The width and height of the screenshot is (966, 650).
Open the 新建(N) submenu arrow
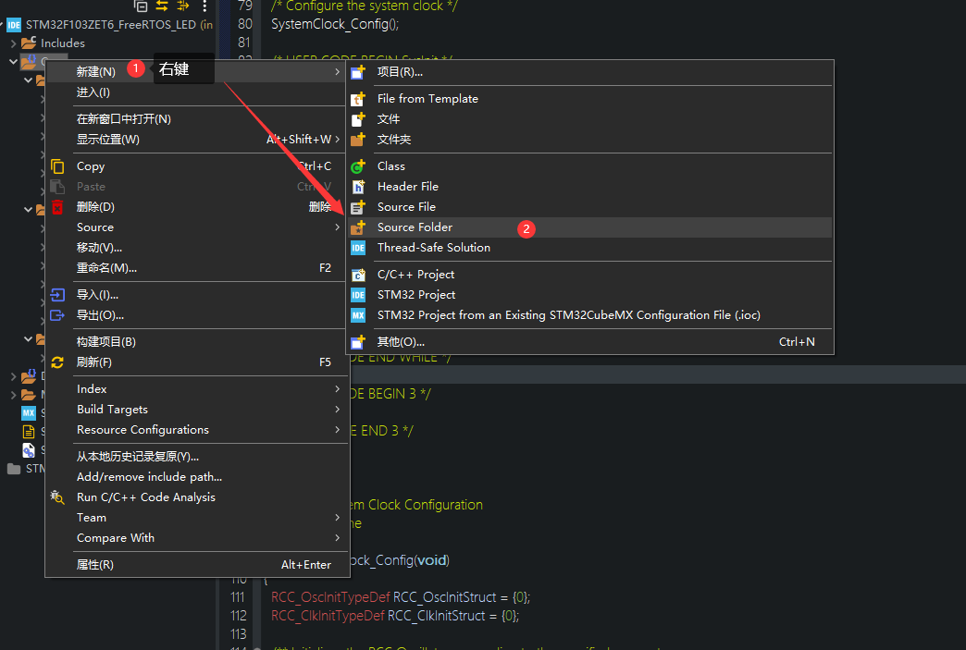point(337,72)
